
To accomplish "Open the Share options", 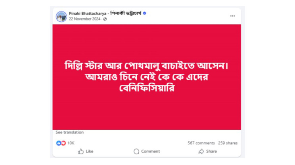I will [x=211, y=151].
